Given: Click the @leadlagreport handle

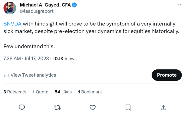Looking at the screenshot, I should 37,11.
